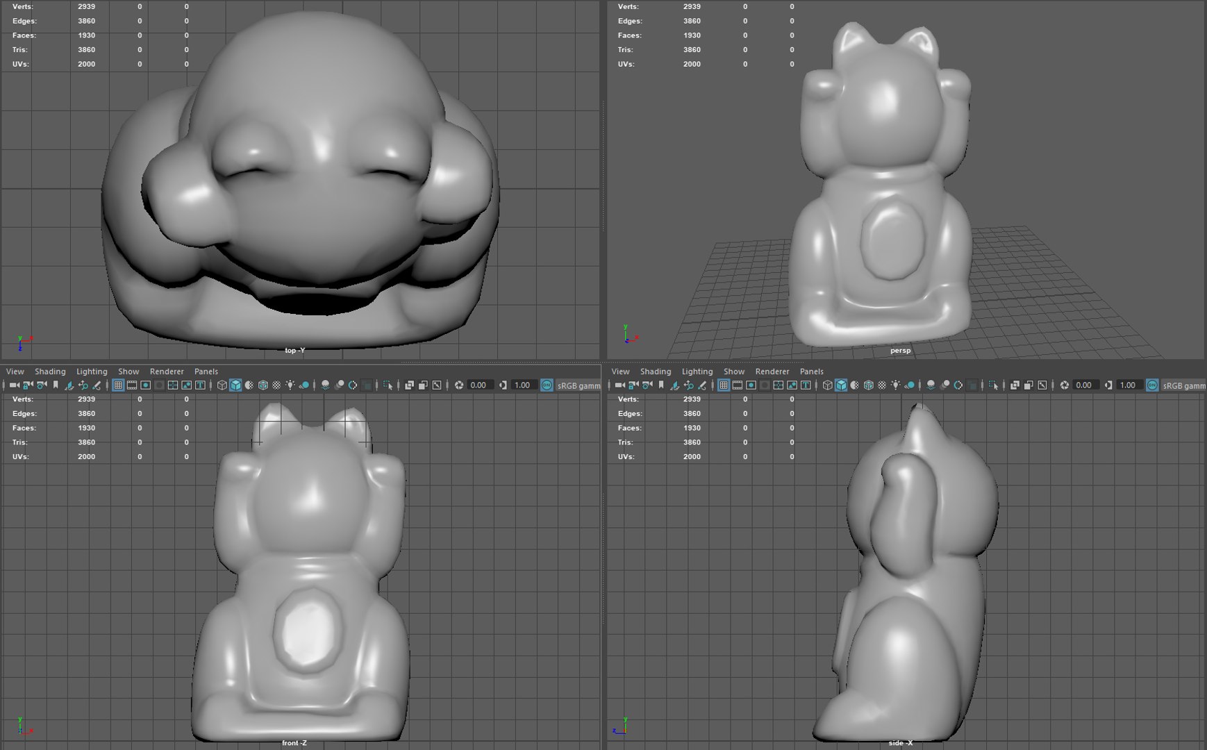This screenshot has width=1207, height=750.
Task: Toggle View Transform button in front -Z panel
Action: tap(547, 385)
